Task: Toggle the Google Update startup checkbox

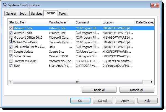Action: (x=11, y=52)
